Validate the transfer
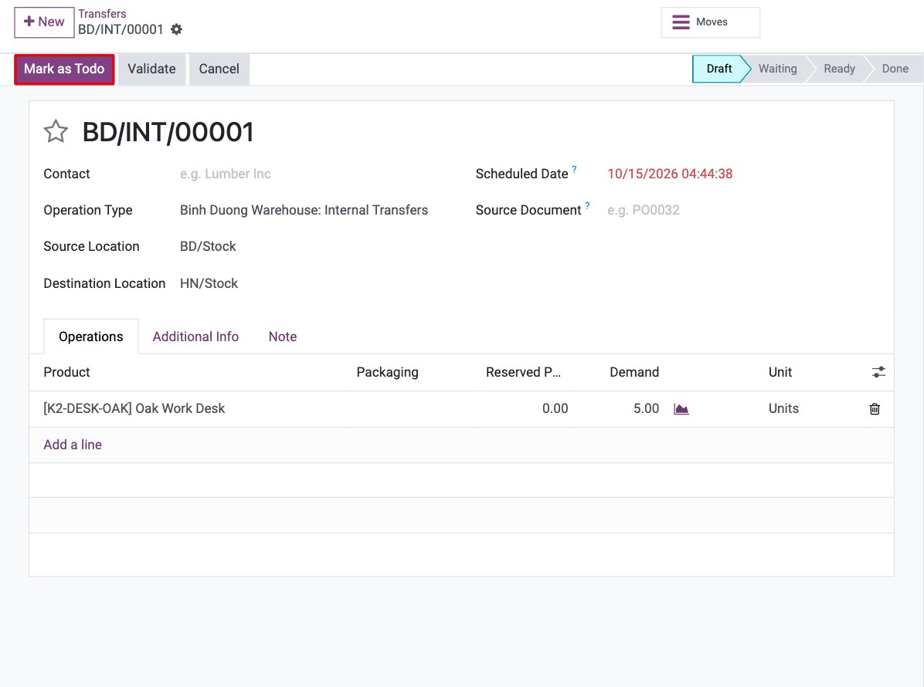 tap(151, 69)
